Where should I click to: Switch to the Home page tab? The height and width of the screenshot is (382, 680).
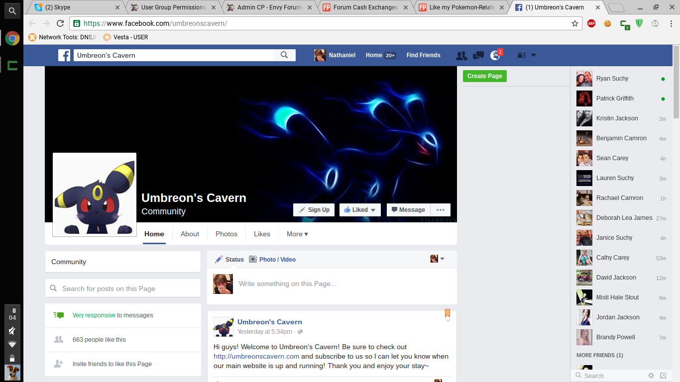click(154, 234)
